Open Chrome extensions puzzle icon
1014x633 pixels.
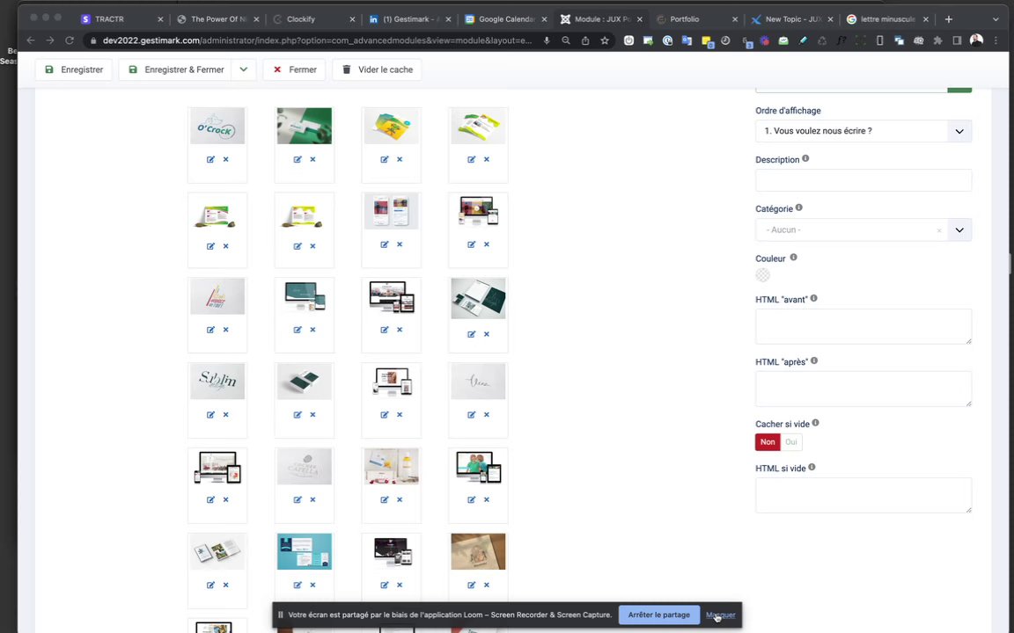(x=937, y=40)
